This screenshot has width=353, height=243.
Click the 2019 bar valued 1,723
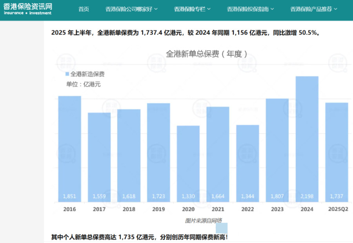158,152
